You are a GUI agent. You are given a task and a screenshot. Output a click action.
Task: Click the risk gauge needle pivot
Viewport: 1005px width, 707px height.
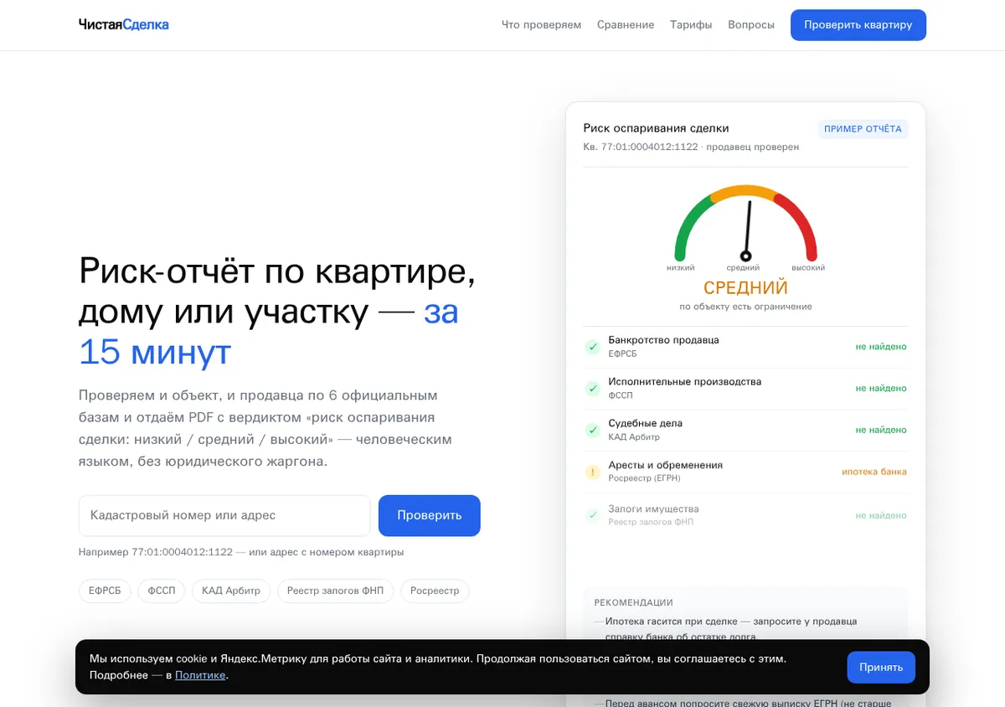pyautogui.click(x=745, y=256)
